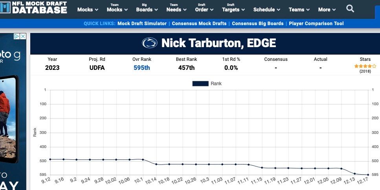Click the four-star rating icons
Screen dimensions: 380x190
click(365, 66)
